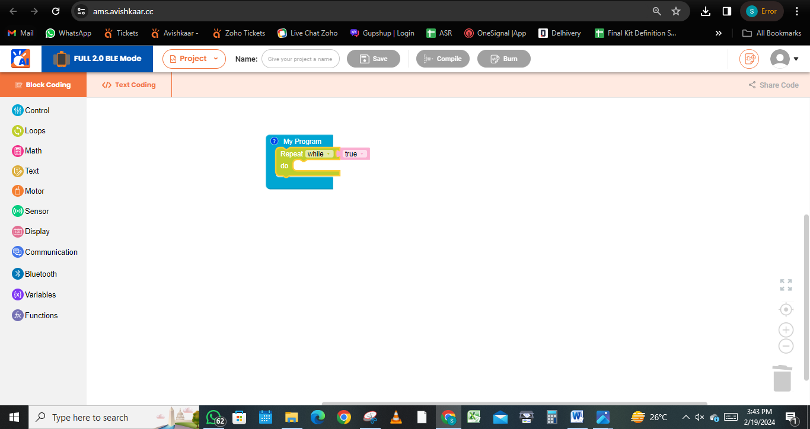Click the My Program help icon

[274, 141]
